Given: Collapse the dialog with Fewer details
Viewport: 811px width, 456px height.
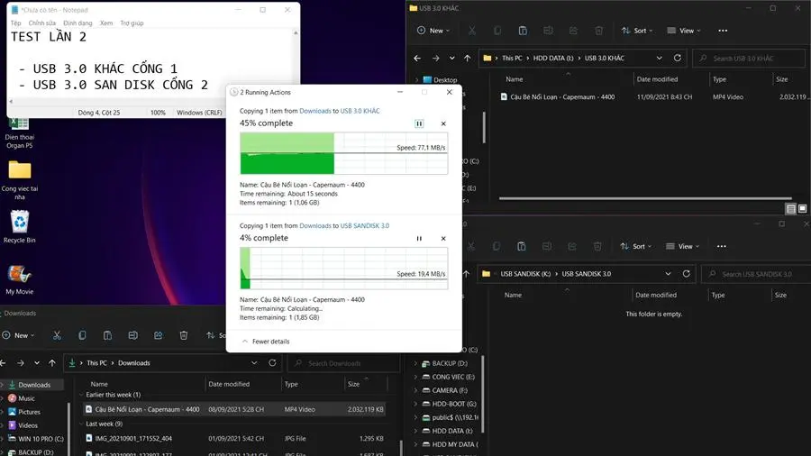Looking at the screenshot, I should click(266, 342).
